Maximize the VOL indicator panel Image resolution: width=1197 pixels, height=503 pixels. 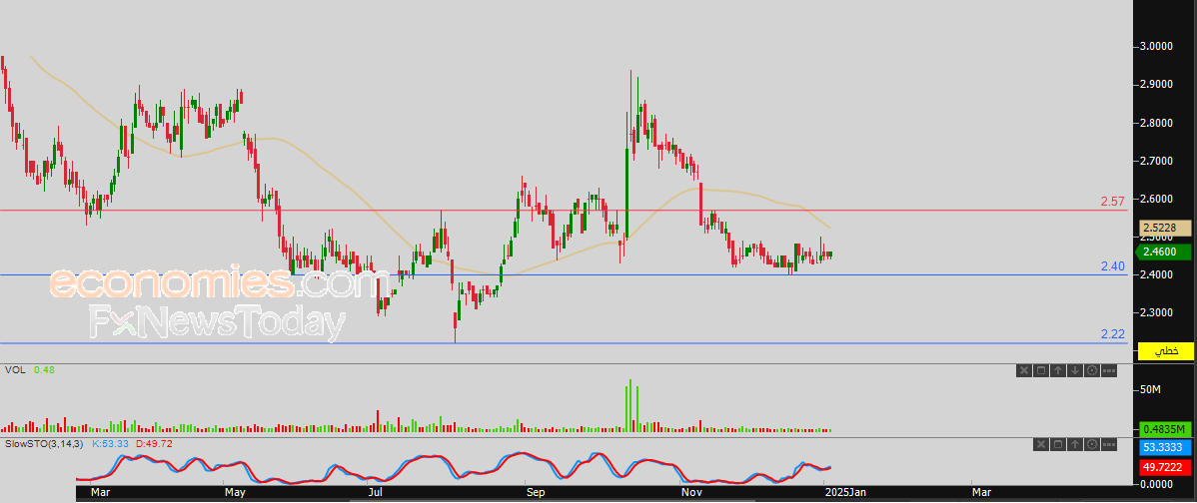click(x=1041, y=370)
